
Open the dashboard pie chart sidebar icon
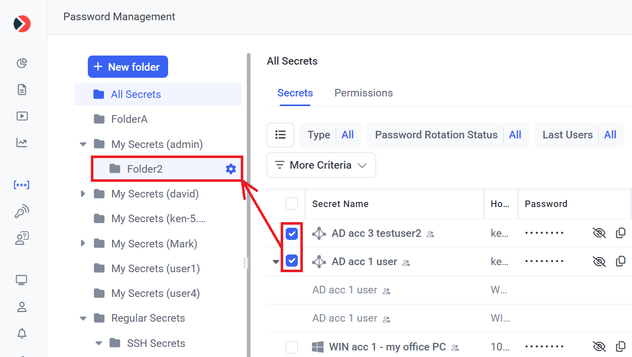point(22,63)
